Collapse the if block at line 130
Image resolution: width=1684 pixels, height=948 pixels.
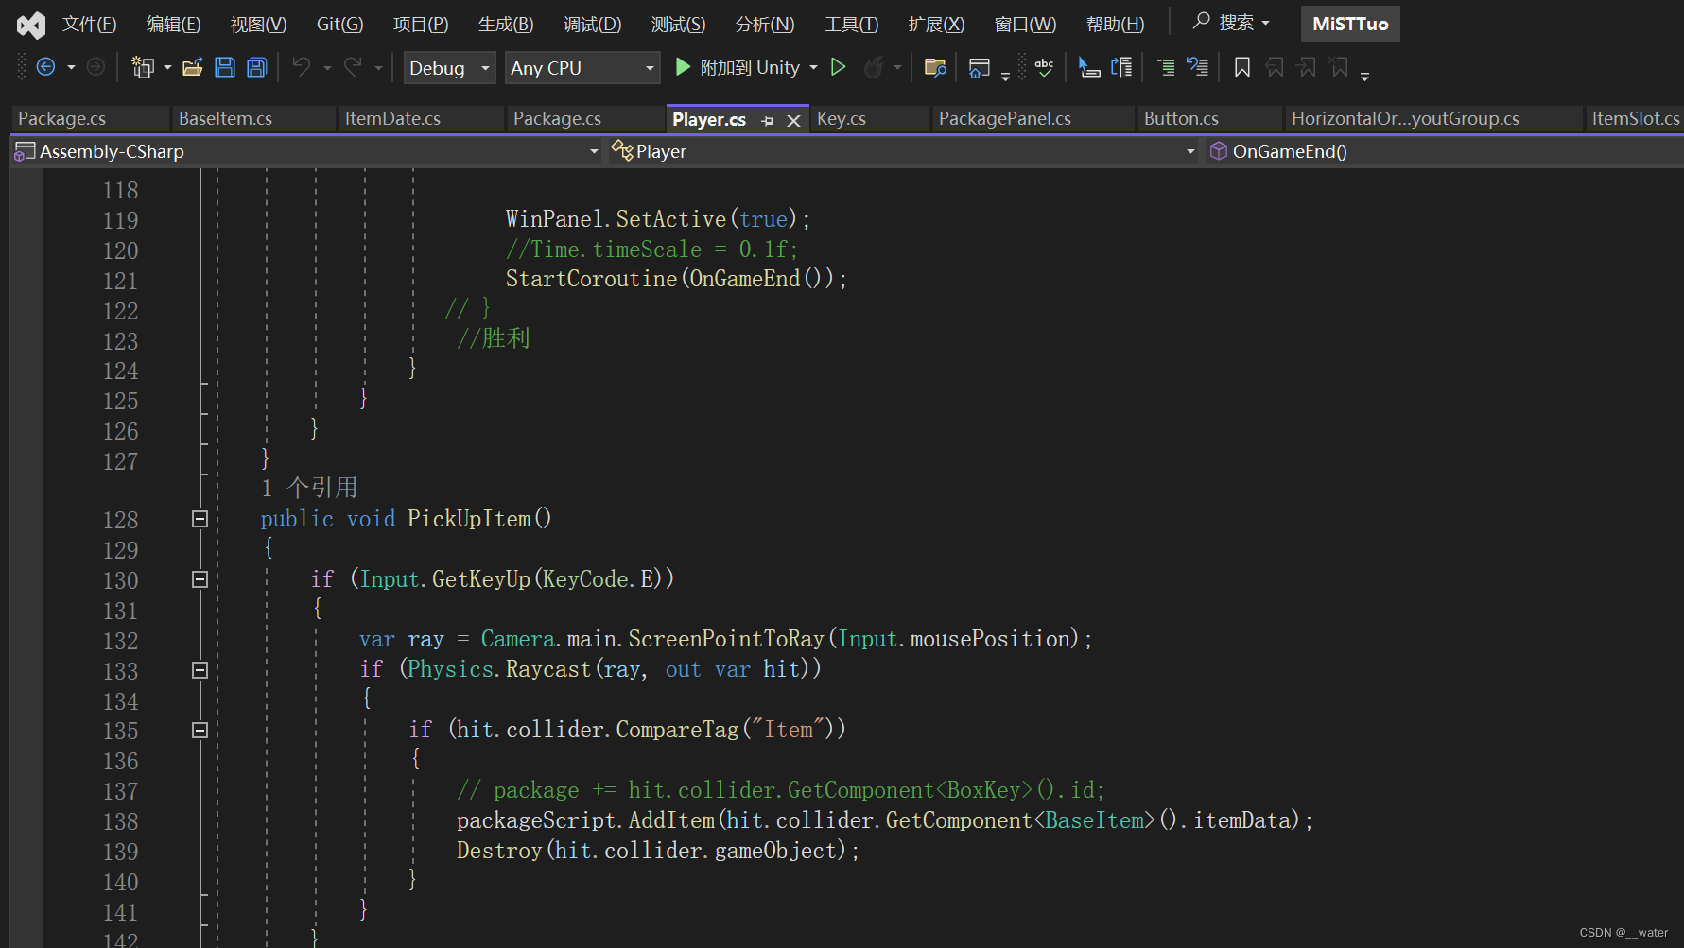point(200,579)
